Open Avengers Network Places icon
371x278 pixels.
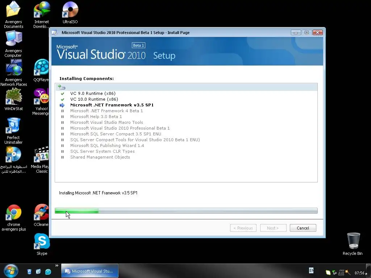tap(13, 67)
